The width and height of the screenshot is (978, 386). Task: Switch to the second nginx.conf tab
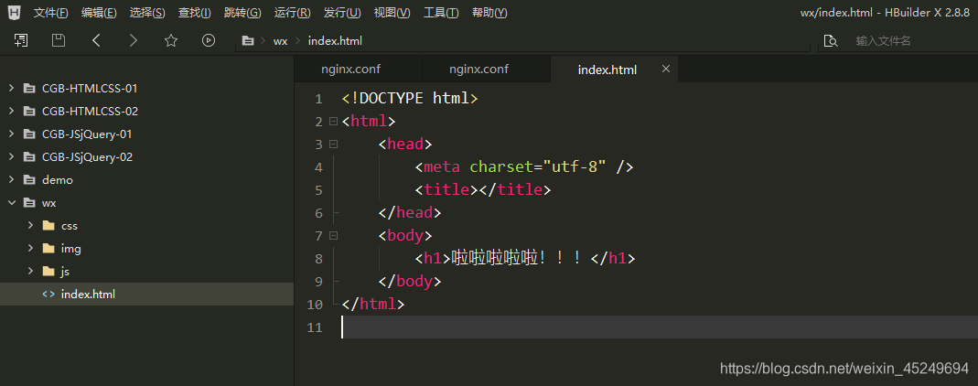pyautogui.click(x=487, y=70)
